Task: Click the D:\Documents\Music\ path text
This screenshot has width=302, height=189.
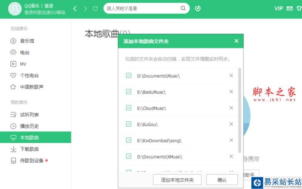Action: point(158,76)
